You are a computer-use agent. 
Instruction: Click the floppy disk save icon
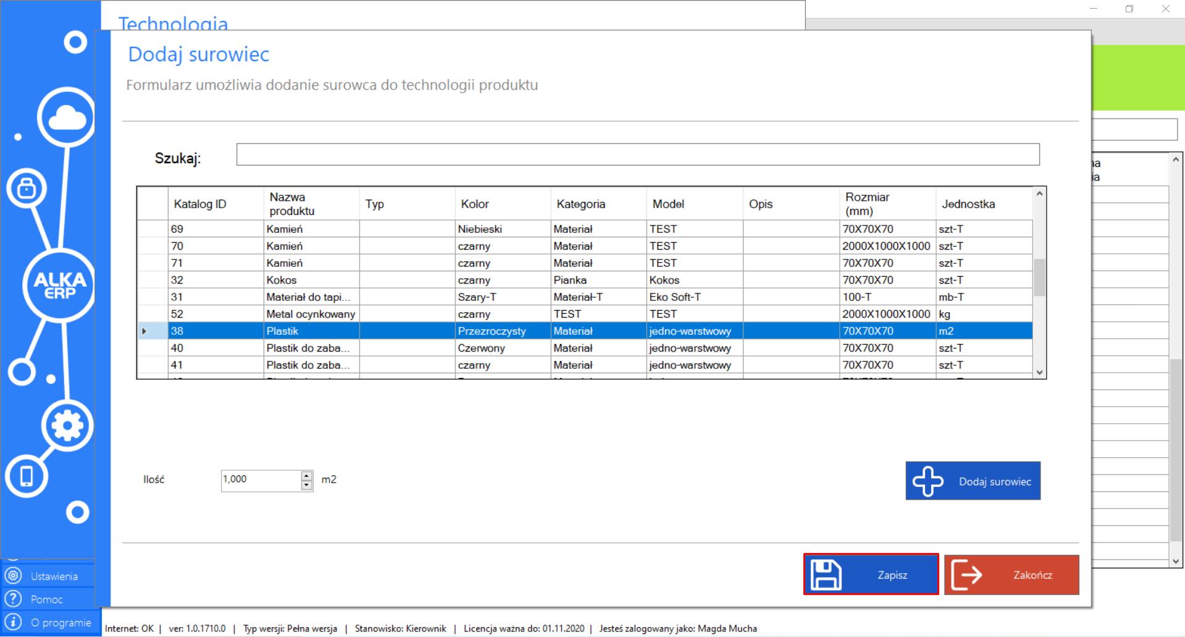[x=826, y=575]
